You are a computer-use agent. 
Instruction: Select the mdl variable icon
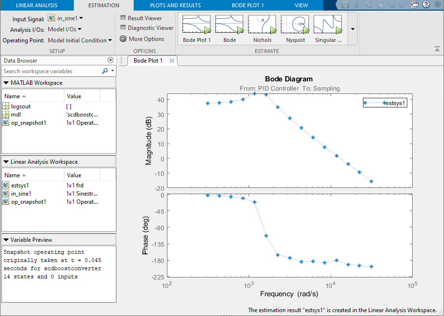click(5, 115)
